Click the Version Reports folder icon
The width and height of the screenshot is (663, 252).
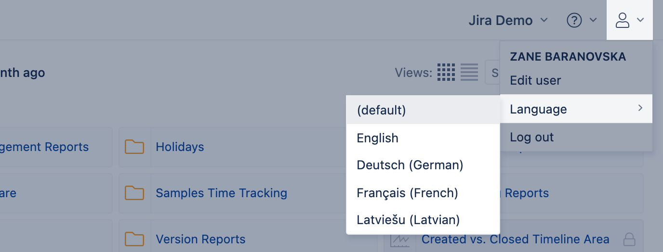(134, 239)
